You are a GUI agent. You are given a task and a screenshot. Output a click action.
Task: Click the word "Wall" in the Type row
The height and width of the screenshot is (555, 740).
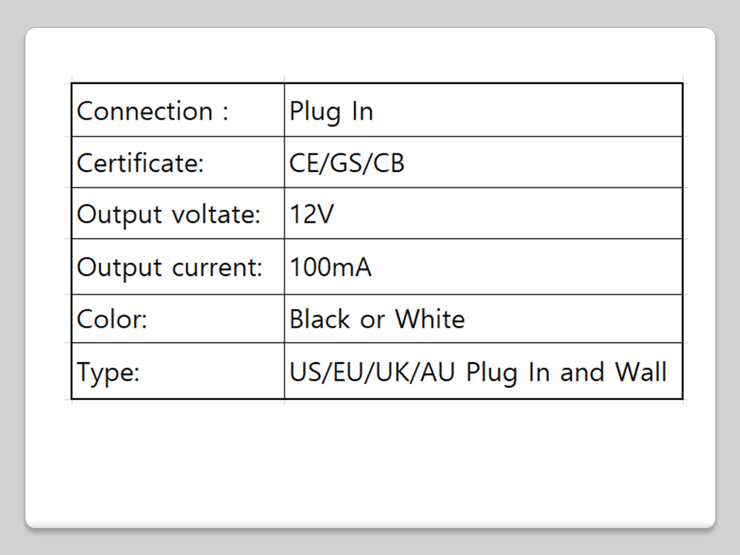tap(640, 372)
